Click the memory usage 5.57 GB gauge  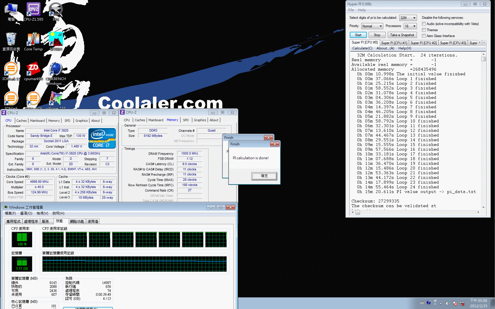[22, 264]
